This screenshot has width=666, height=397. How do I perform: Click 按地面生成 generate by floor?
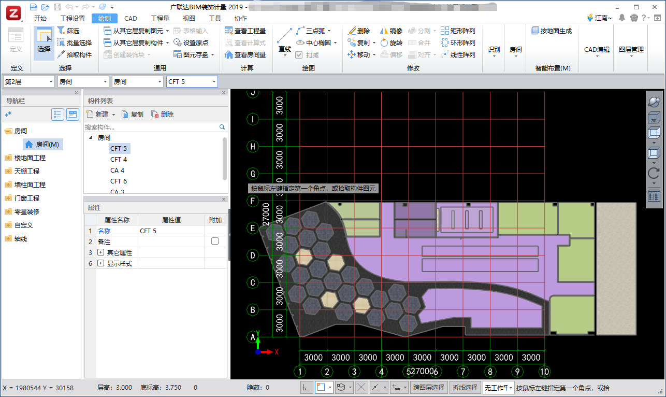tap(552, 31)
